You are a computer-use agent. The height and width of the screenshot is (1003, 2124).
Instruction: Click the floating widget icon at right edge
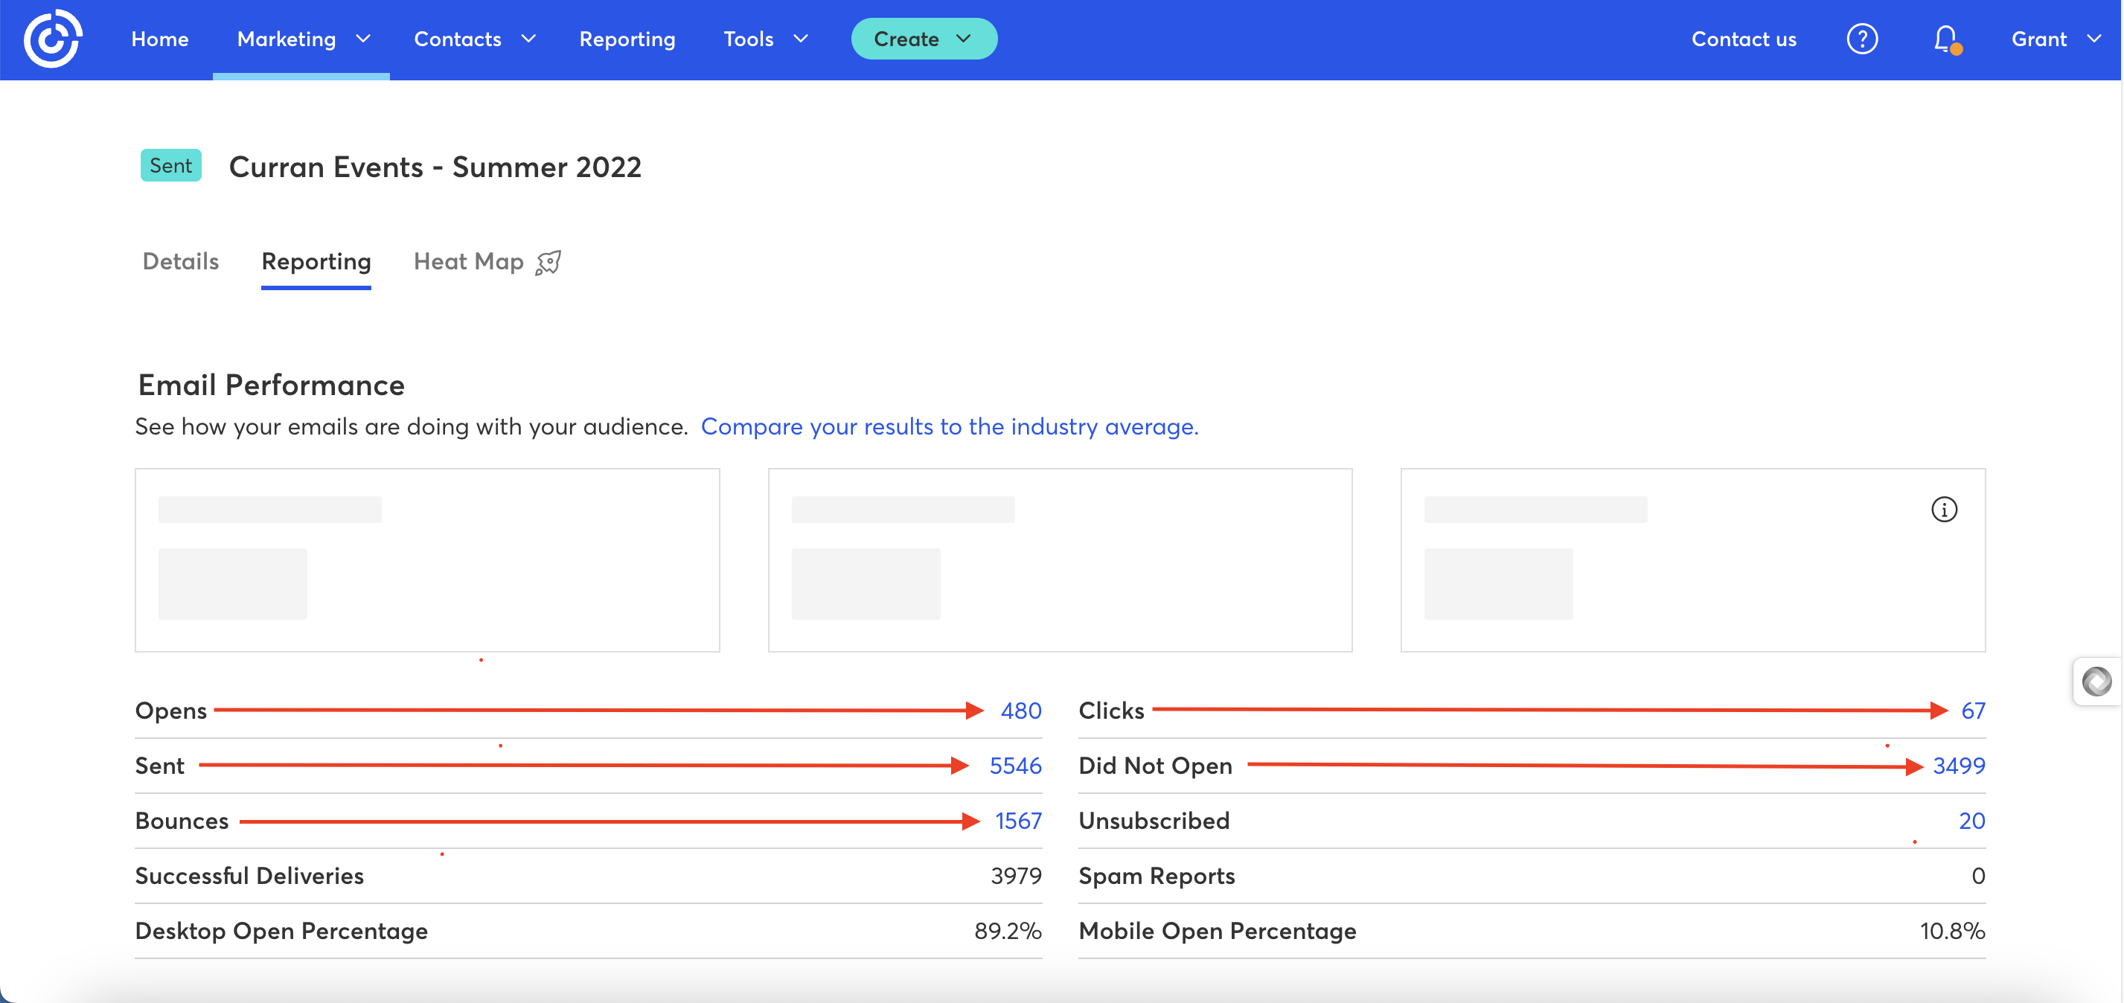(x=2096, y=682)
